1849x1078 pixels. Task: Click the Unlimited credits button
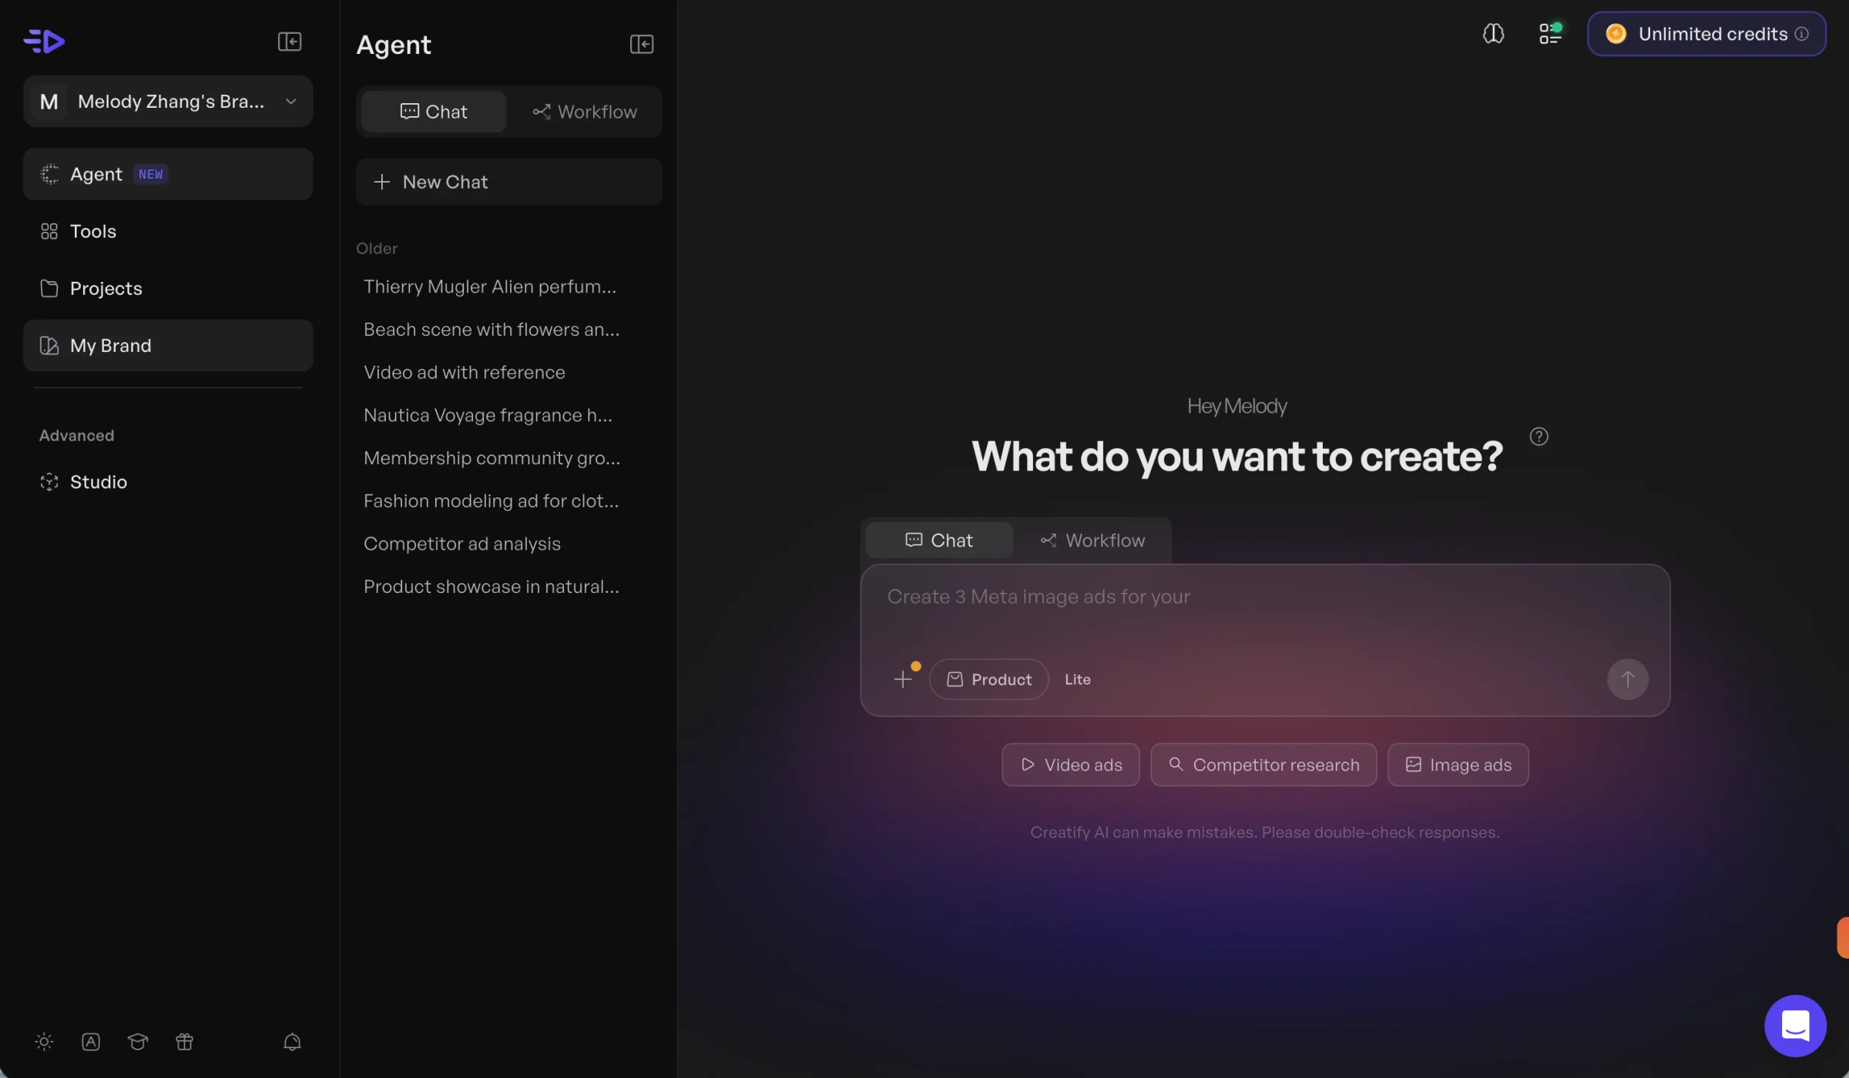click(1706, 34)
